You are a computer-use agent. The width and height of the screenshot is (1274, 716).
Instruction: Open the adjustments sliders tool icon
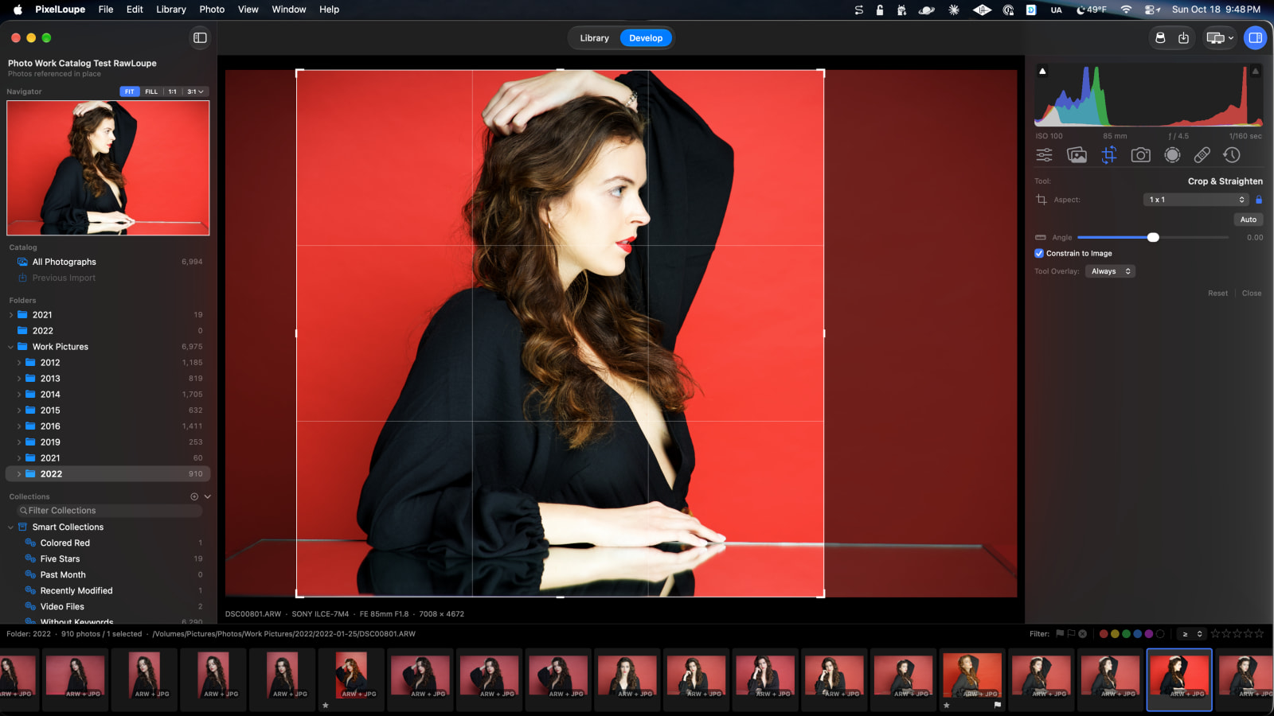(x=1044, y=155)
